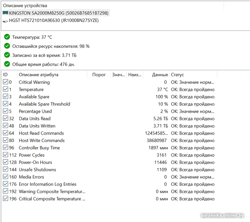Click the 1897 мин data value

click(158, 148)
